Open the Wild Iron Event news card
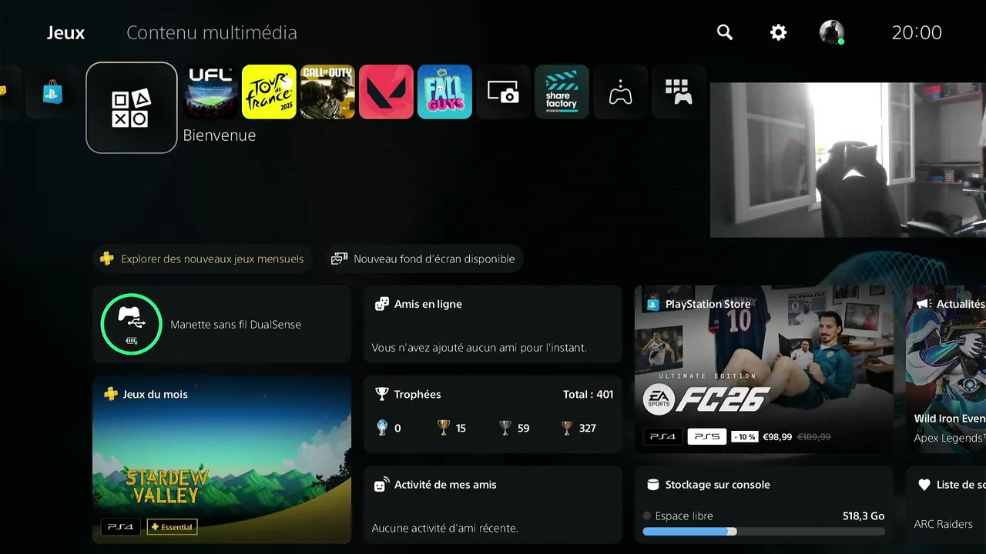Screen dimensions: 986x554 946,369
